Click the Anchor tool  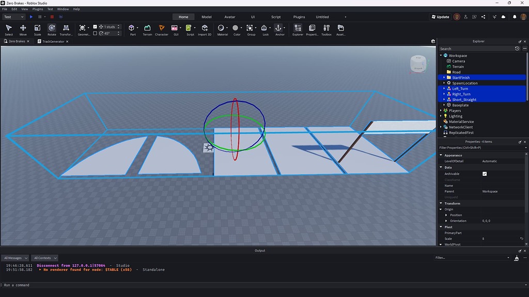click(x=278, y=29)
